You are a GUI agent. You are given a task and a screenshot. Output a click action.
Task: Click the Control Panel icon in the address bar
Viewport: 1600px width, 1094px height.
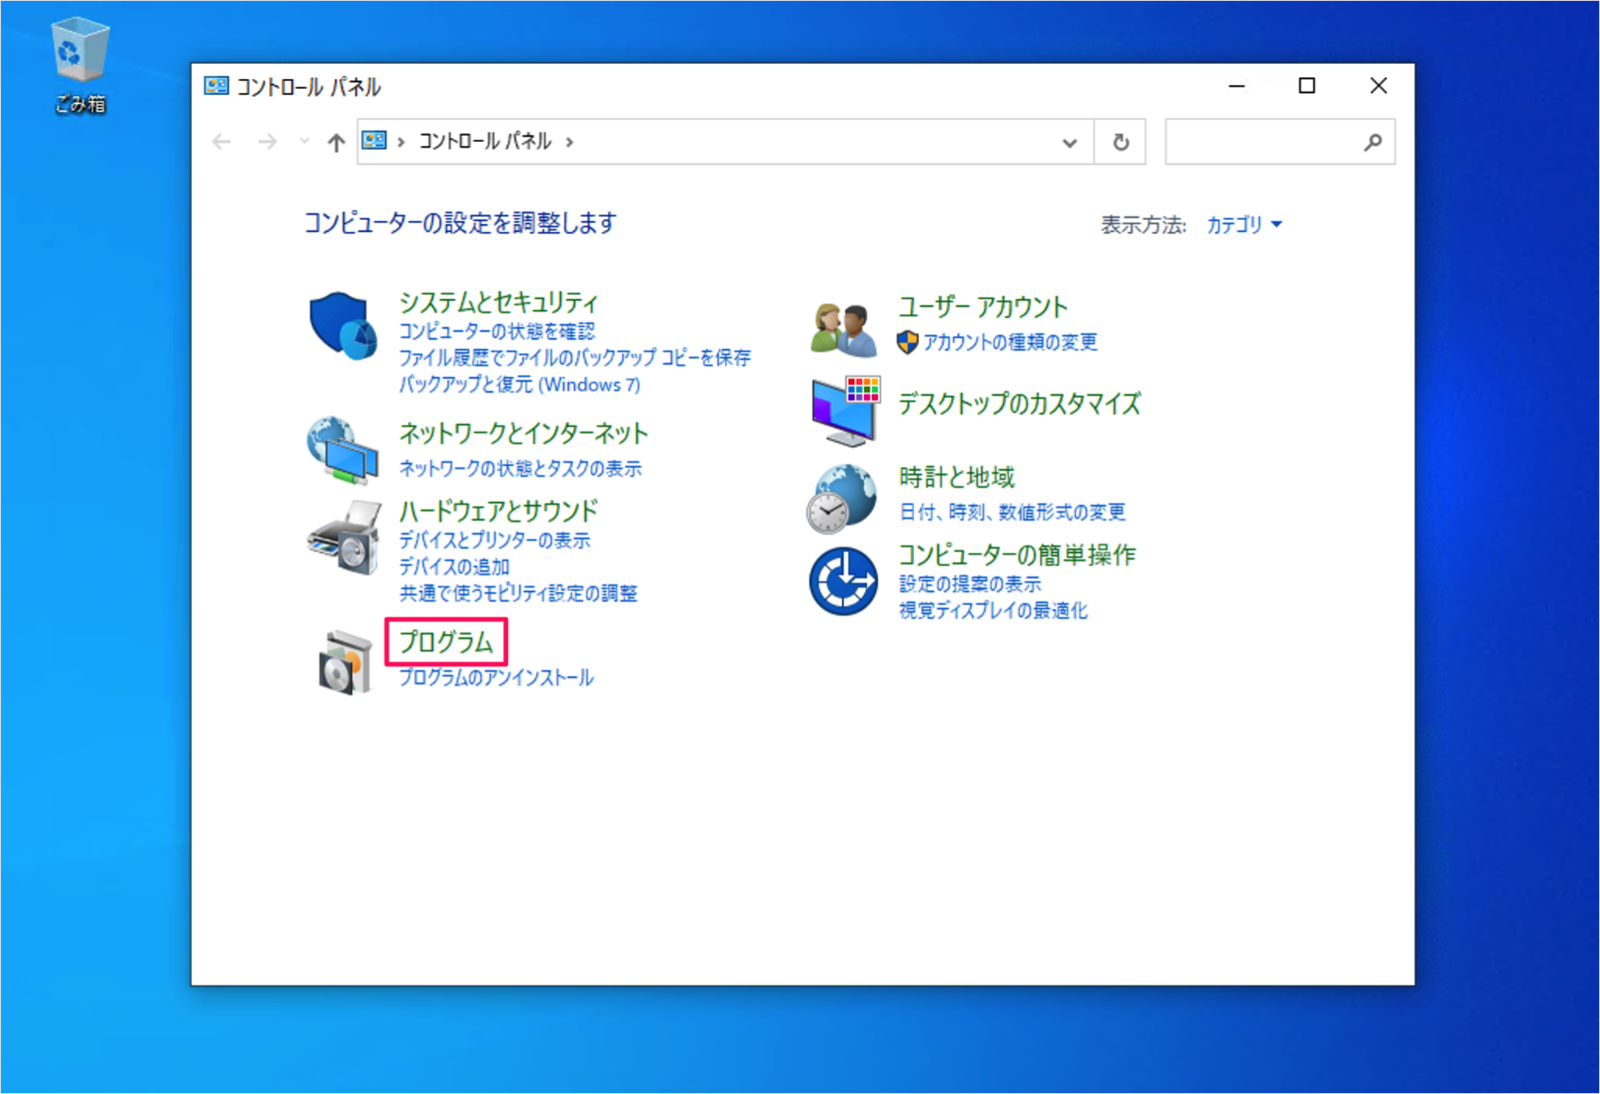point(373,141)
